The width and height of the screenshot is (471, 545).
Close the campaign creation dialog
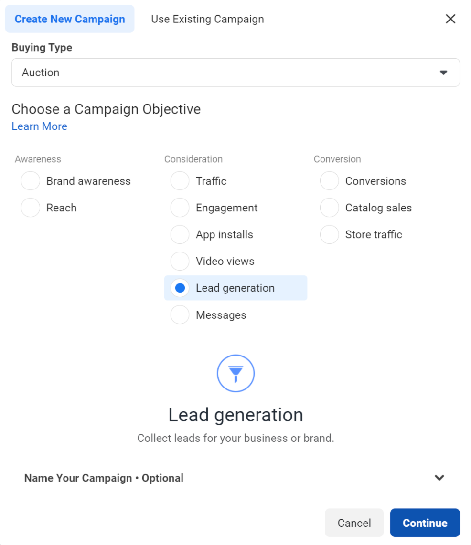(x=450, y=19)
